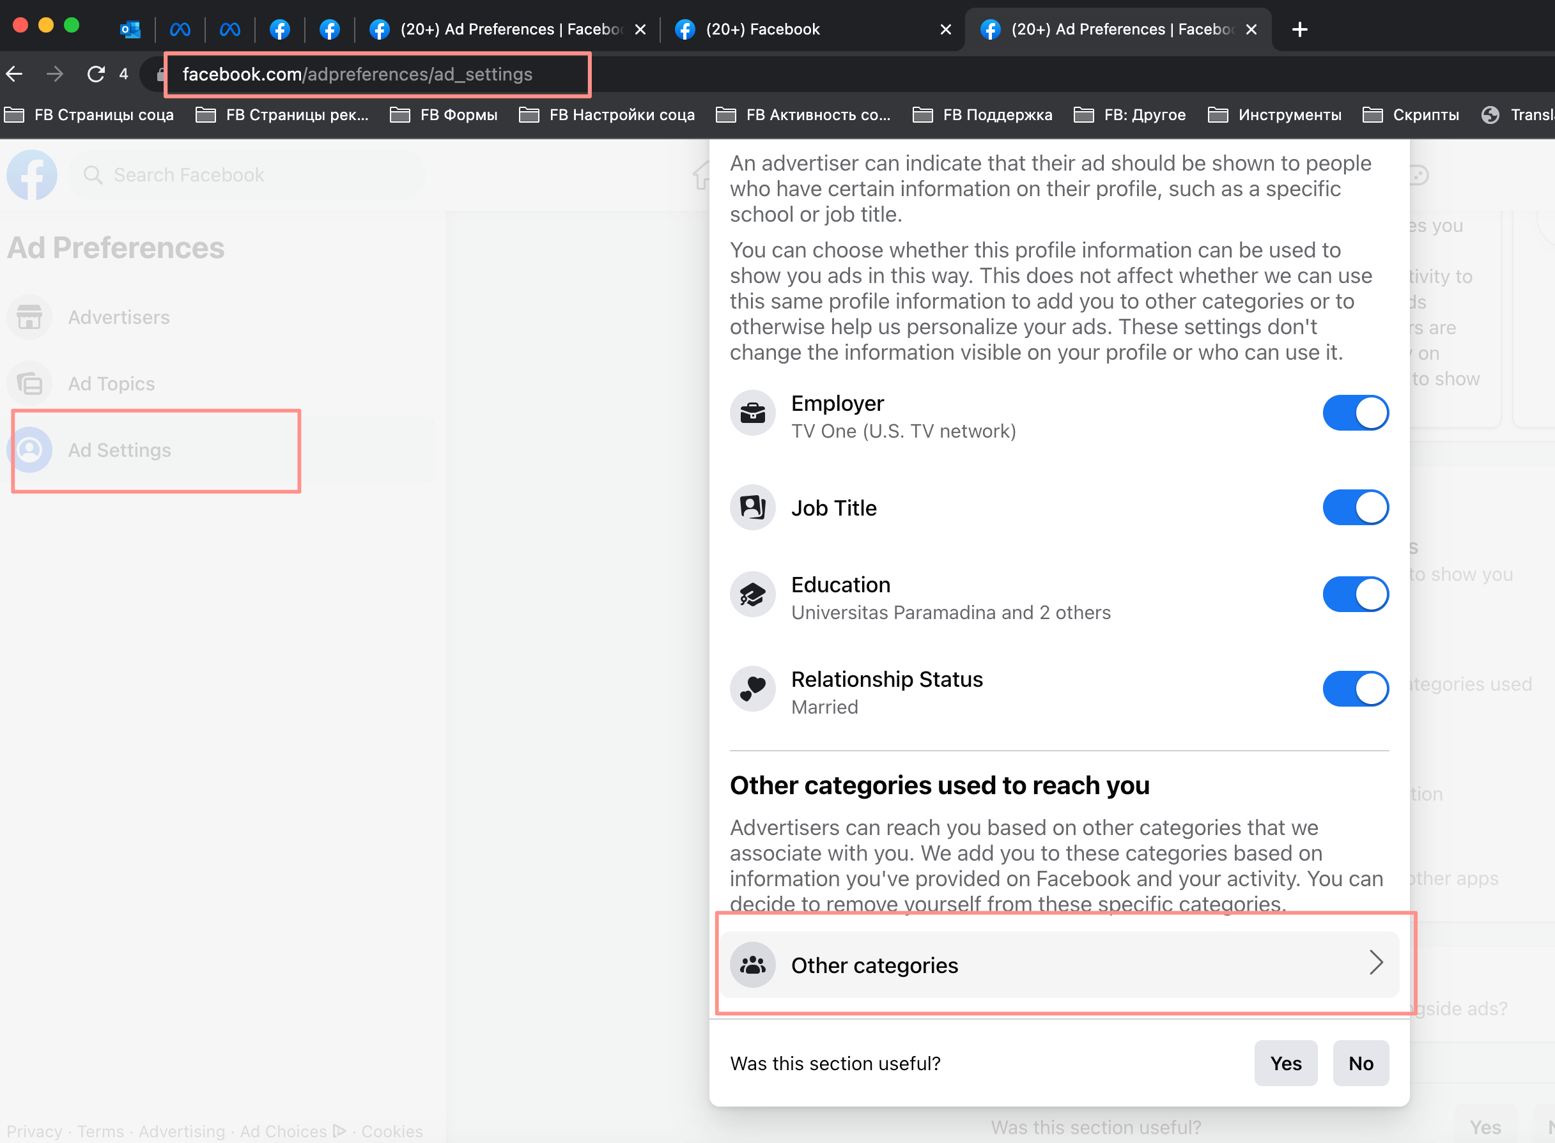Close the first Ad Preferences tab
1555x1143 pixels.
pyautogui.click(x=640, y=29)
